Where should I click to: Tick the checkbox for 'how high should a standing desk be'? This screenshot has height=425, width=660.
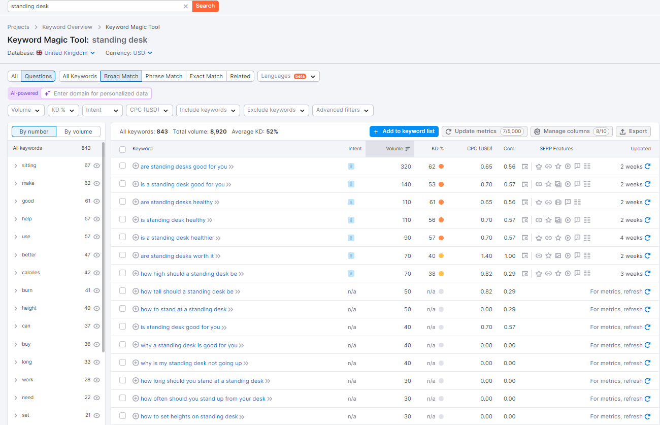click(x=122, y=273)
